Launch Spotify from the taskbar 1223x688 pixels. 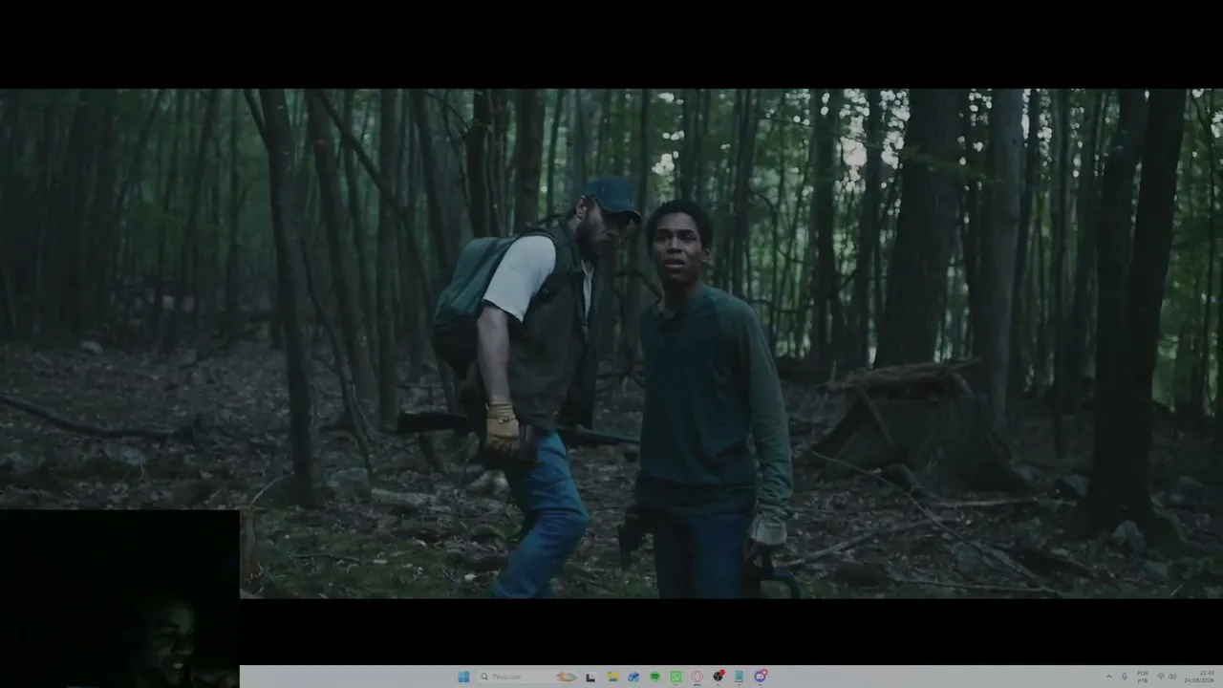(x=654, y=677)
